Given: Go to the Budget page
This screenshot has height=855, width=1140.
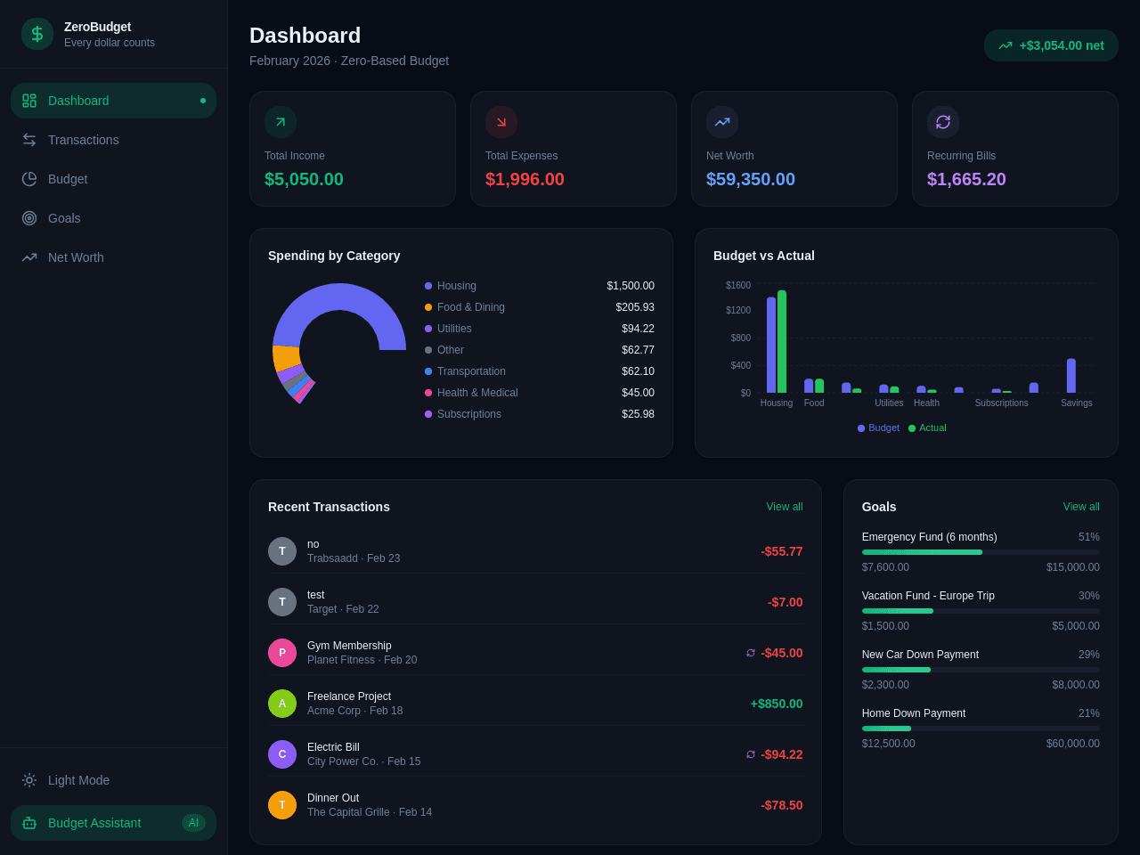Looking at the screenshot, I should pos(113,179).
